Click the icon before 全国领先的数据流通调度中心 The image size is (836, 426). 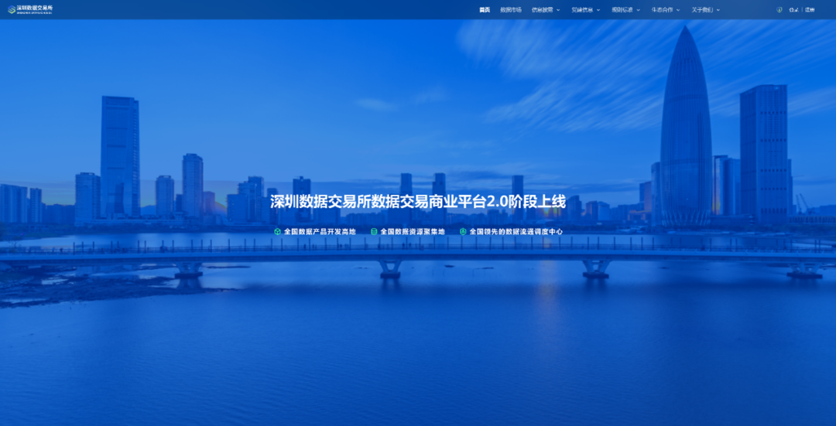coord(463,232)
